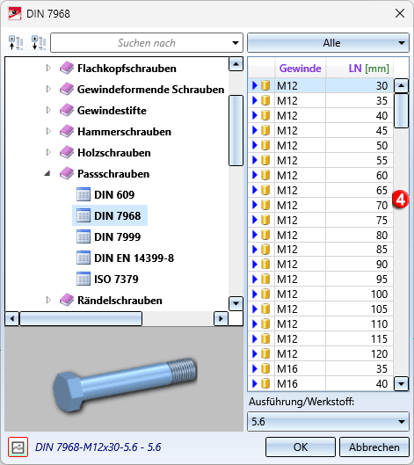Select DIN 7999 in the tree

point(118,237)
